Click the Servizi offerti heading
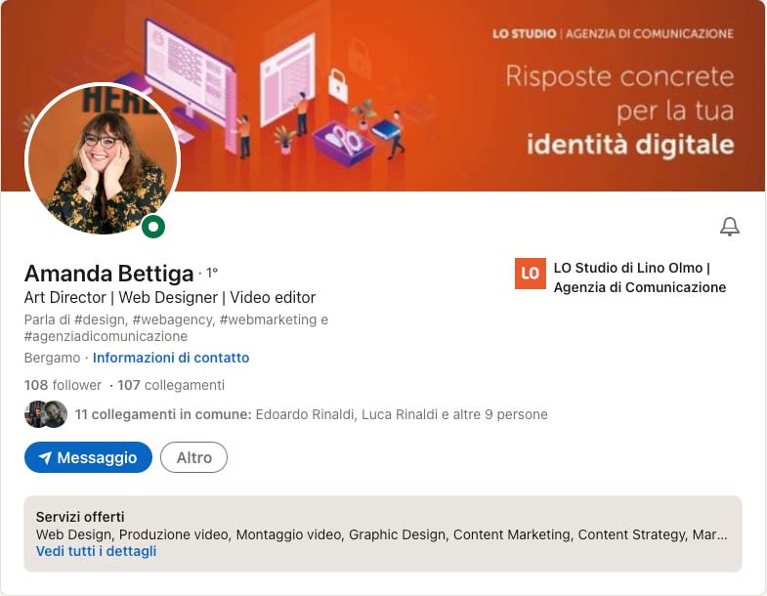767x596 pixels. point(80,517)
